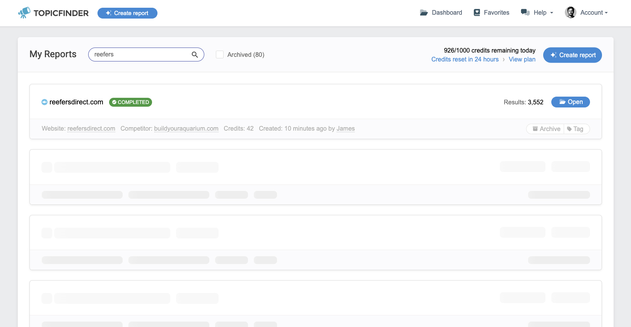Click the Results: 3,552 count
Image resolution: width=631 pixels, height=327 pixels.
[x=523, y=102]
